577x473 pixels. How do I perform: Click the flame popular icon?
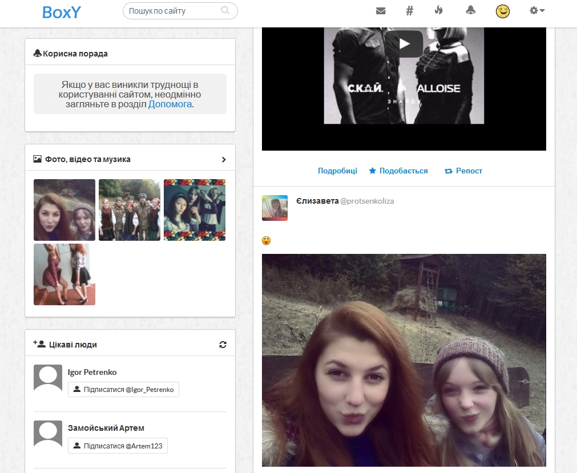(x=438, y=10)
